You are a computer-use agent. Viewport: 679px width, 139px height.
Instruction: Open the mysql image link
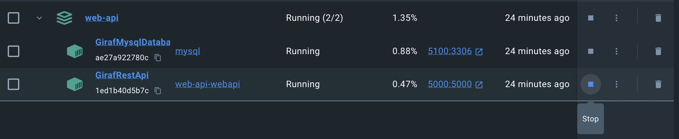[x=187, y=51]
